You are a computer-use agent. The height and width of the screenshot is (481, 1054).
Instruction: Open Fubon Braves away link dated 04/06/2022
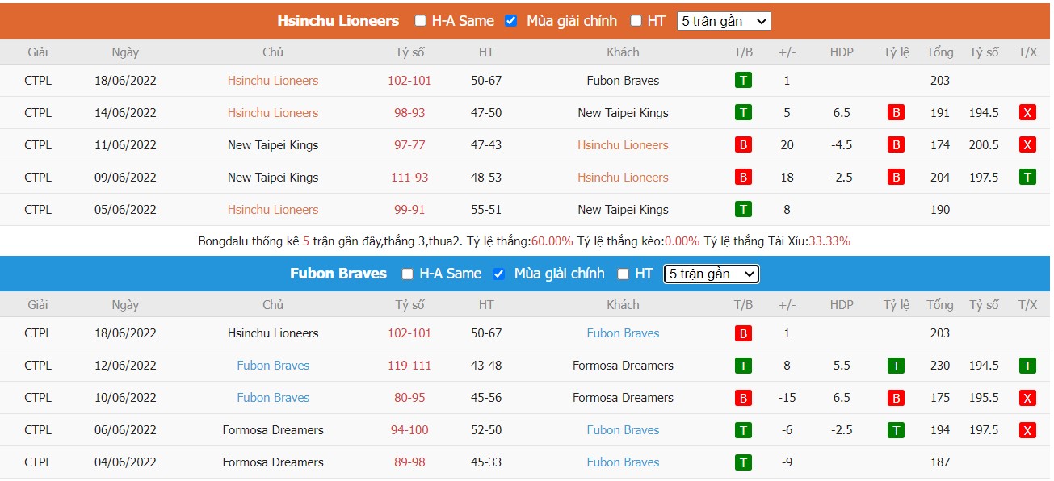pyautogui.click(x=623, y=462)
